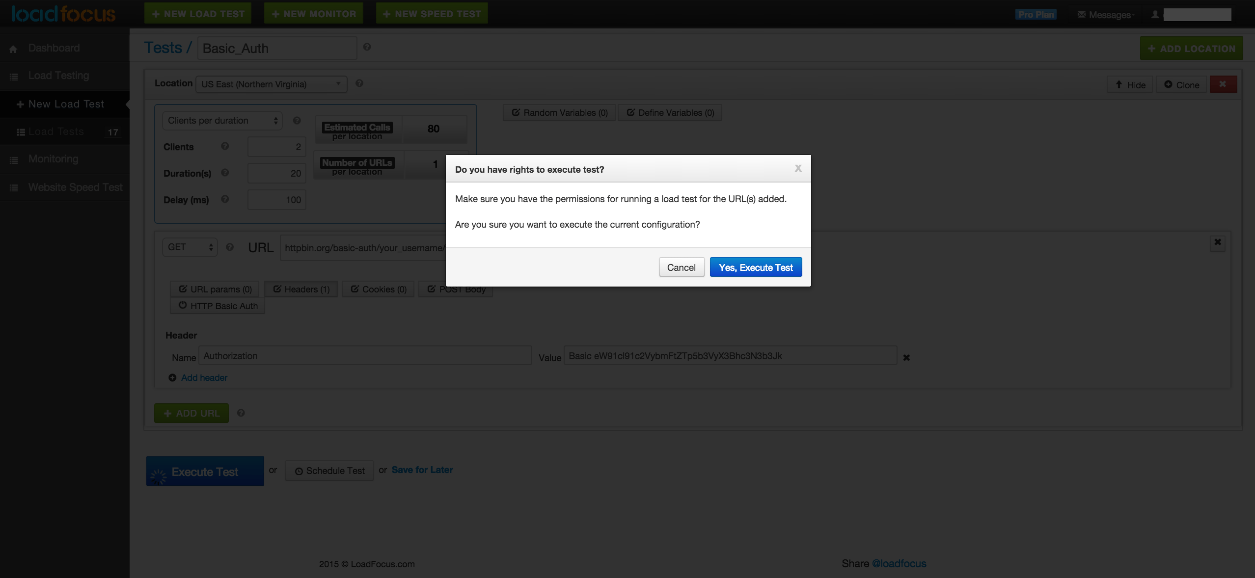1255x578 pixels.
Task: Delete the Authorization header value with X icon
Action: point(905,357)
